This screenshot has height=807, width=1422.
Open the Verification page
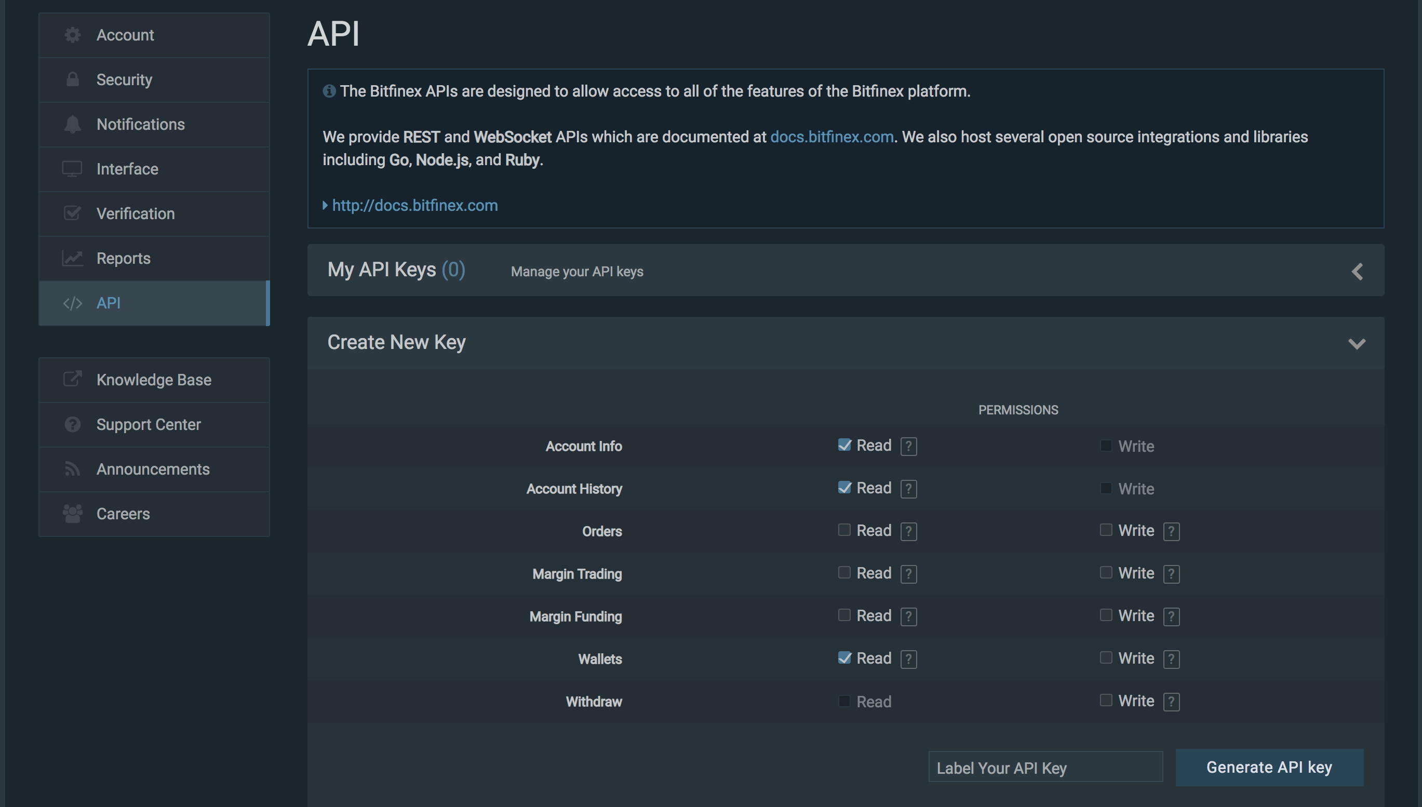point(154,214)
